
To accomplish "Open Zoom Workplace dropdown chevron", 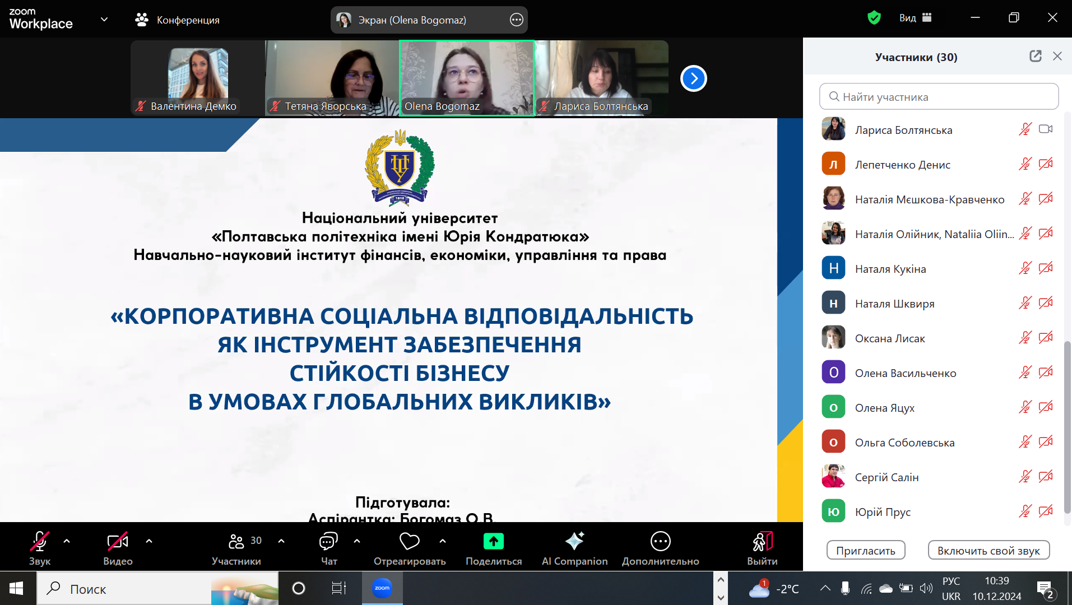I will click(104, 20).
